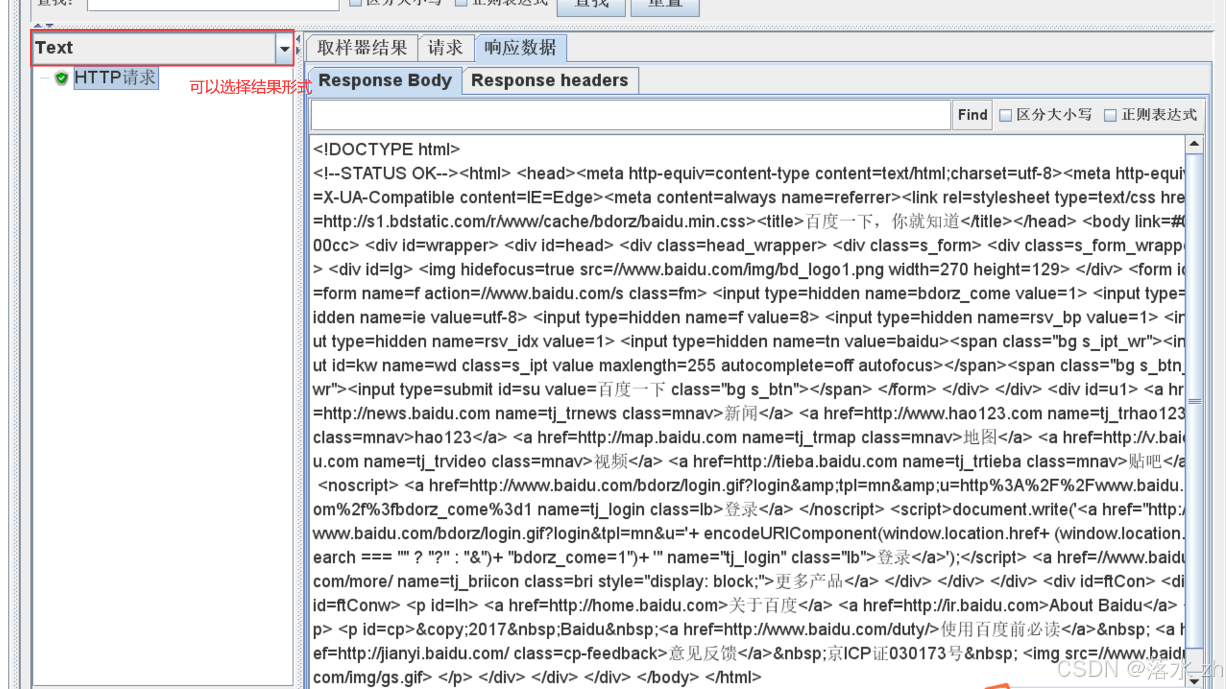The height and width of the screenshot is (689, 1226).
Task: Click the top search input field
Action: point(213,4)
